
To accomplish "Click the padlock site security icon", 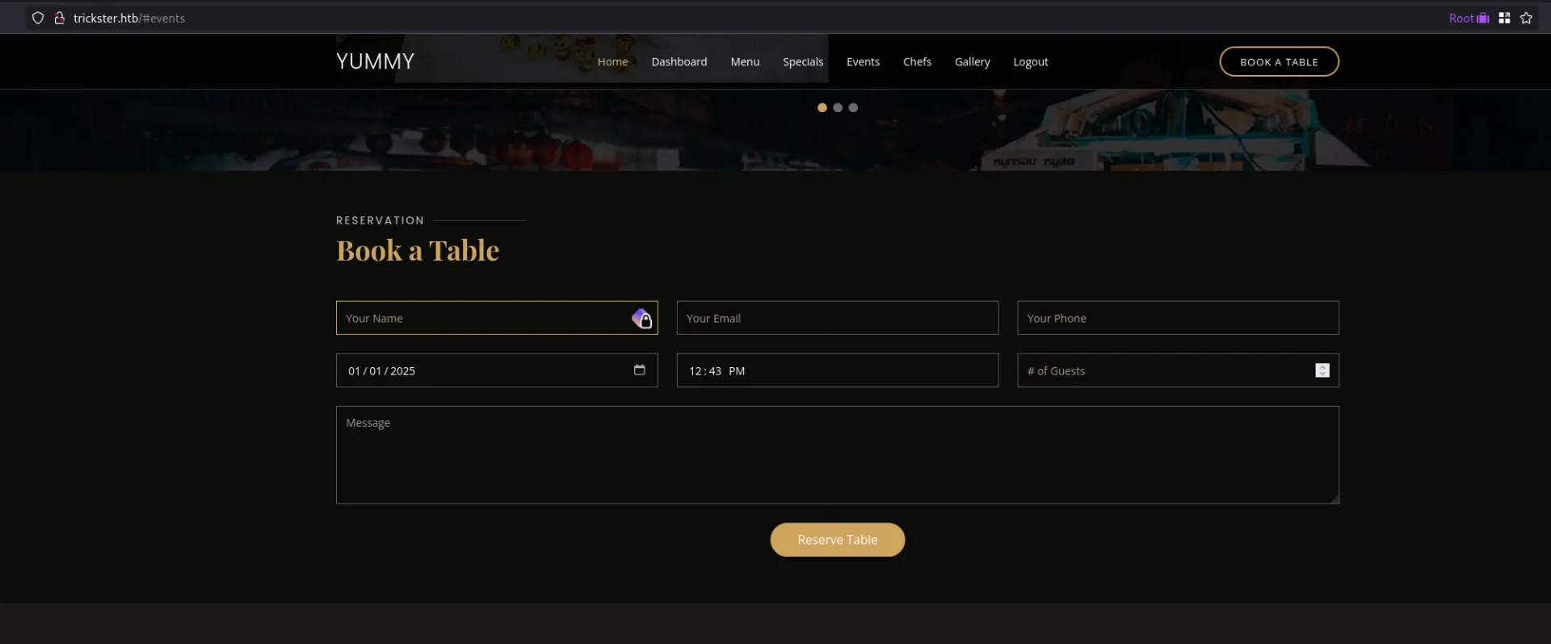I will pos(59,18).
